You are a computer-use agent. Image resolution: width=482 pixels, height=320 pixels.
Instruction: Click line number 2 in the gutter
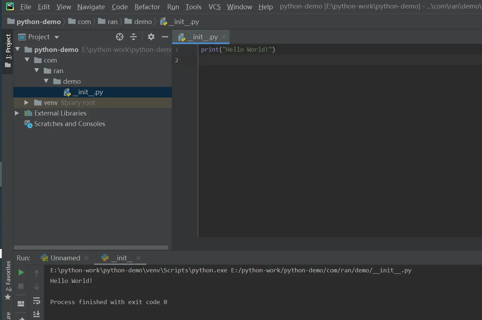click(x=177, y=60)
